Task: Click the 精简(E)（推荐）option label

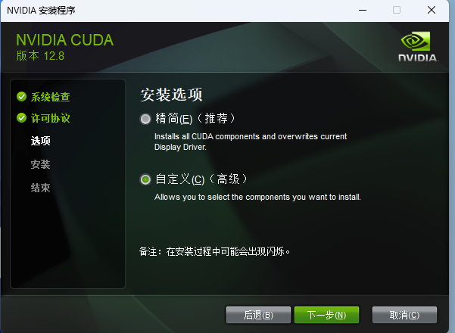Action: 195,118
